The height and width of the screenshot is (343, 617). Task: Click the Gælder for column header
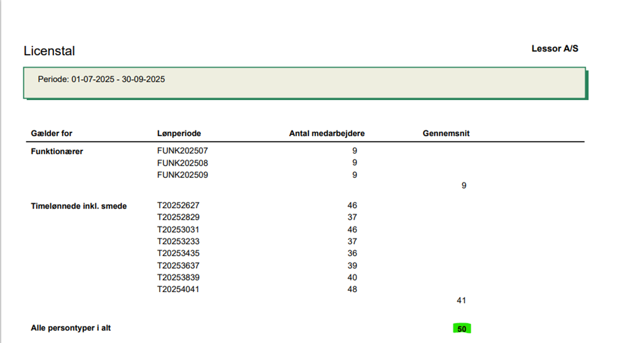point(52,133)
